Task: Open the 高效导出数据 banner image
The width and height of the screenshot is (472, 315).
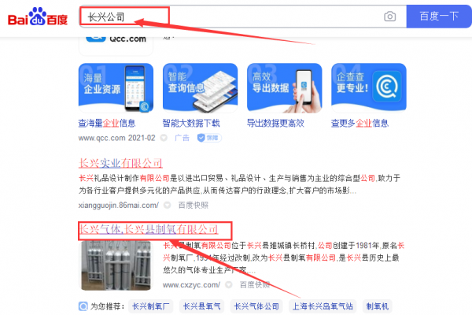Action: (285, 87)
